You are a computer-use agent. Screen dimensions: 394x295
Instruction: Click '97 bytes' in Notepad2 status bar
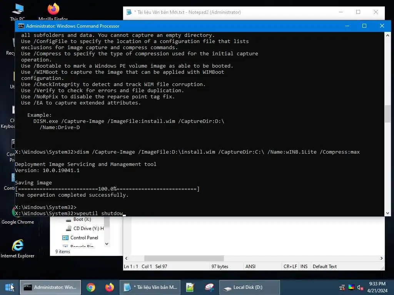220,267
